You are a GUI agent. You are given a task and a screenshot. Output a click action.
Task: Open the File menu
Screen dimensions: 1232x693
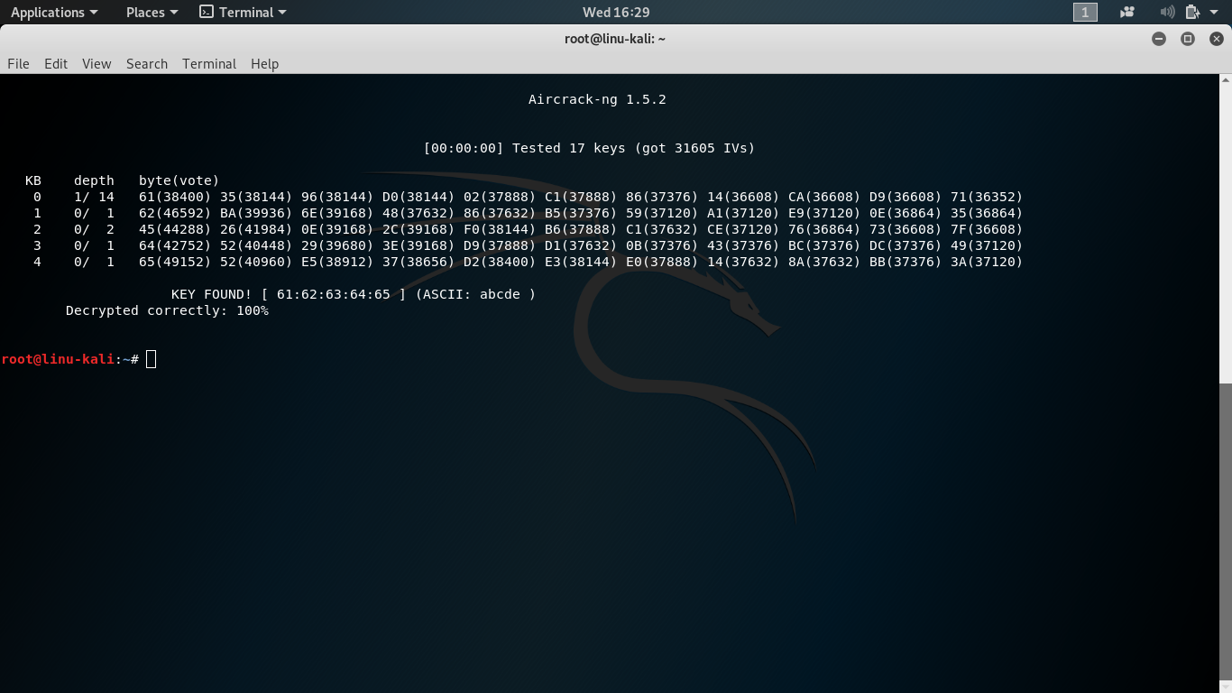[18, 63]
